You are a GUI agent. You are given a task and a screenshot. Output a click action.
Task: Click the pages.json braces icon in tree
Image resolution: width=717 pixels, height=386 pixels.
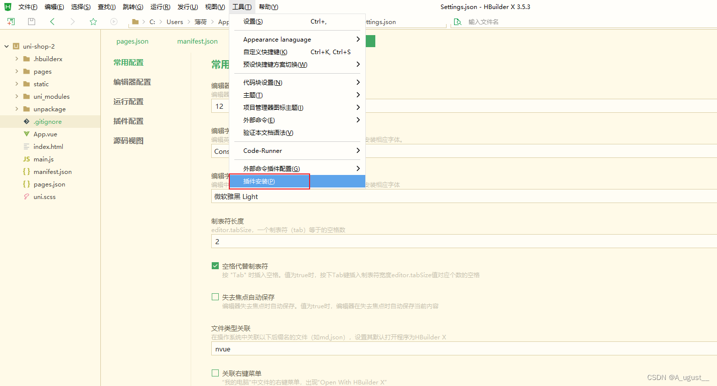(27, 184)
